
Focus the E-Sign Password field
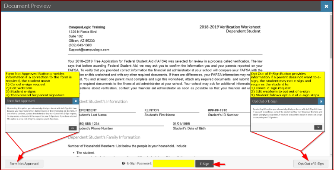point(174,164)
